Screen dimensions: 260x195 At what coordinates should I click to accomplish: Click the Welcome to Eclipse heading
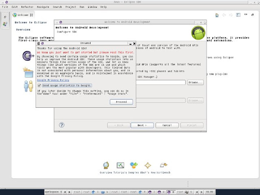(x=31, y=22)
